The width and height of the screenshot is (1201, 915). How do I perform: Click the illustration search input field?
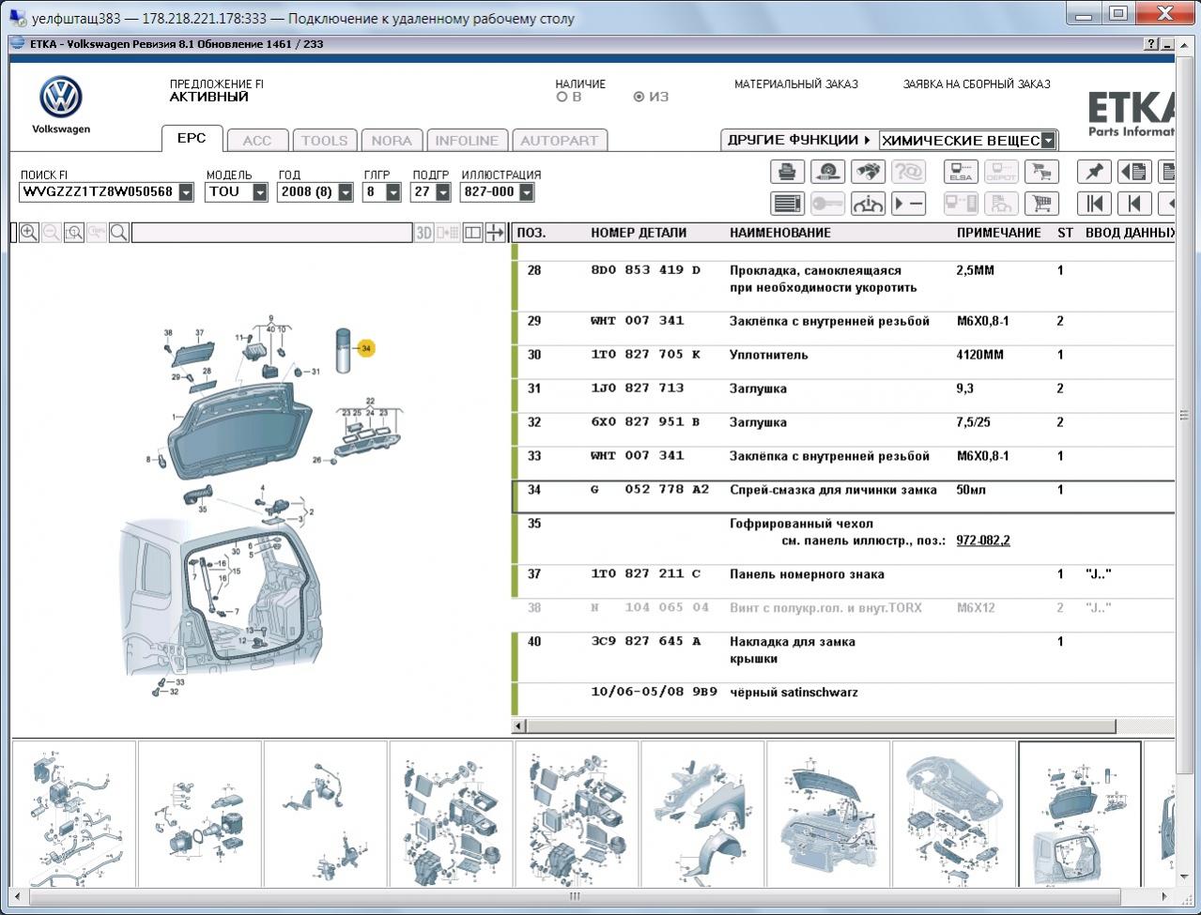pos(271,233)
